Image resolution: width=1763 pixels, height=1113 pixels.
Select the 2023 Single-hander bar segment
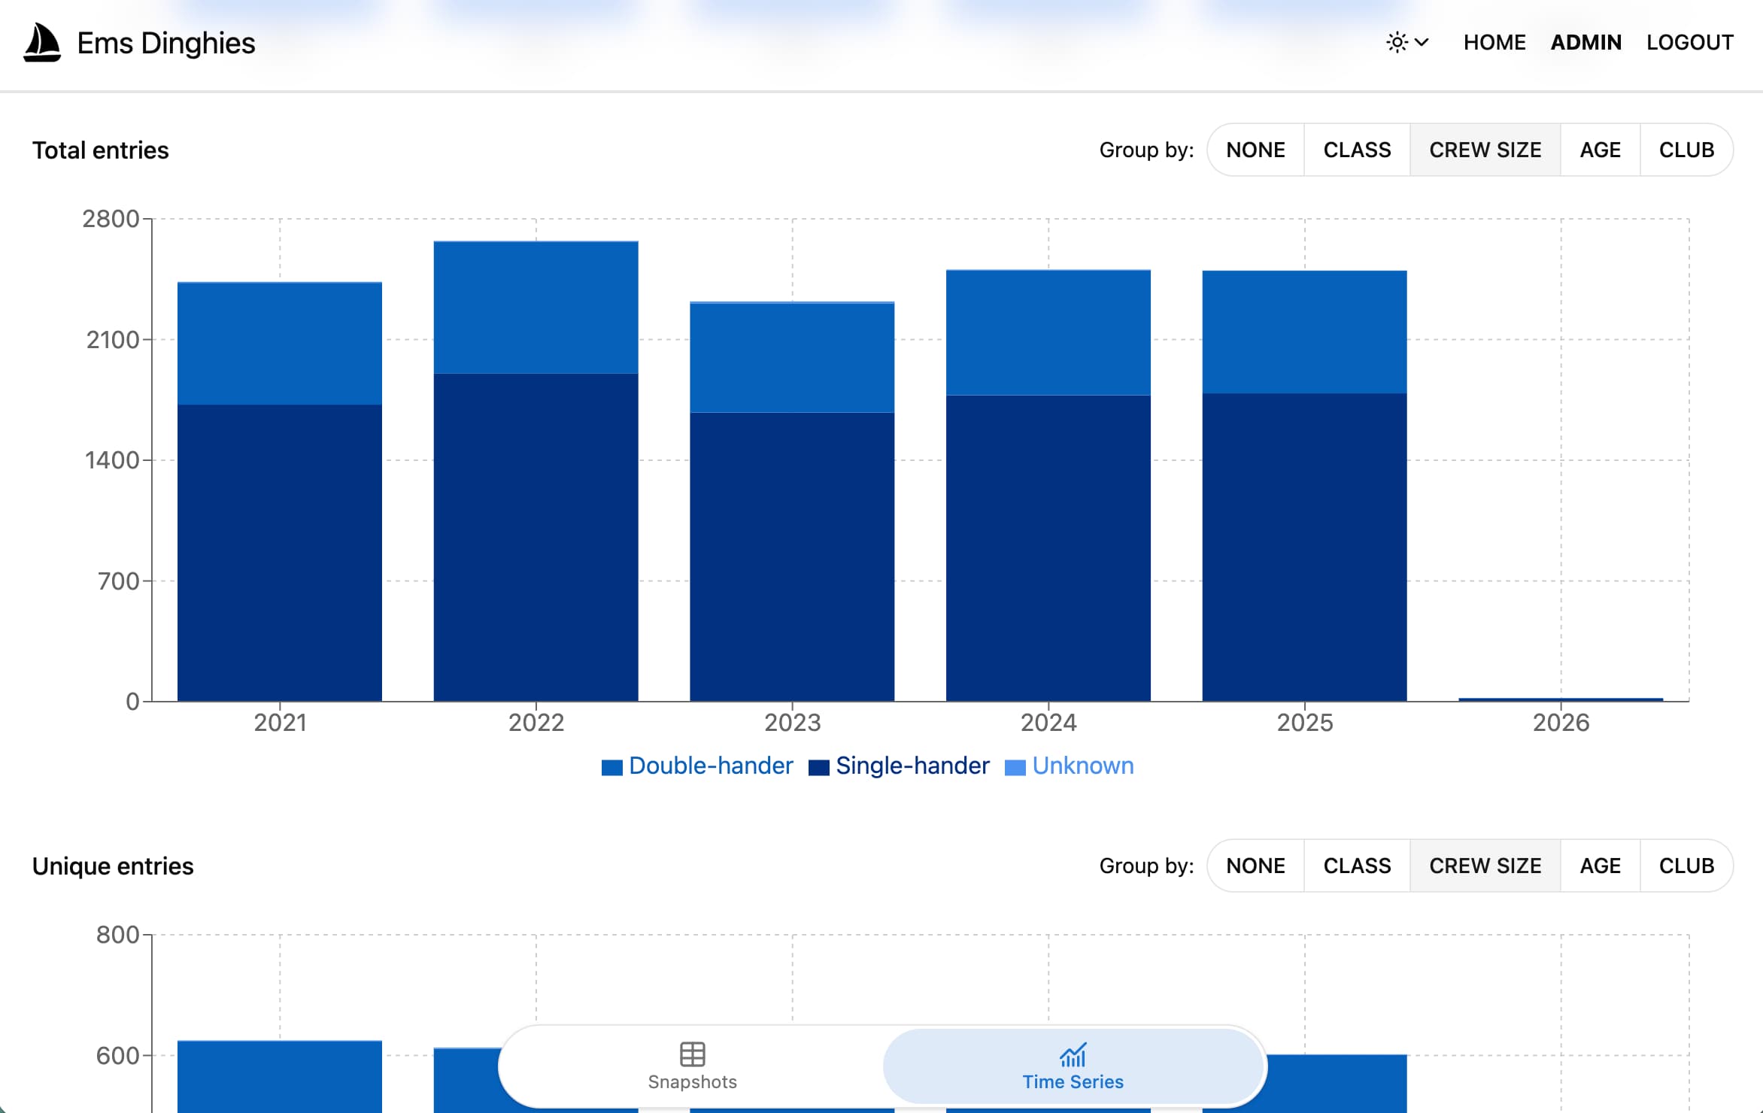point(792,556)
